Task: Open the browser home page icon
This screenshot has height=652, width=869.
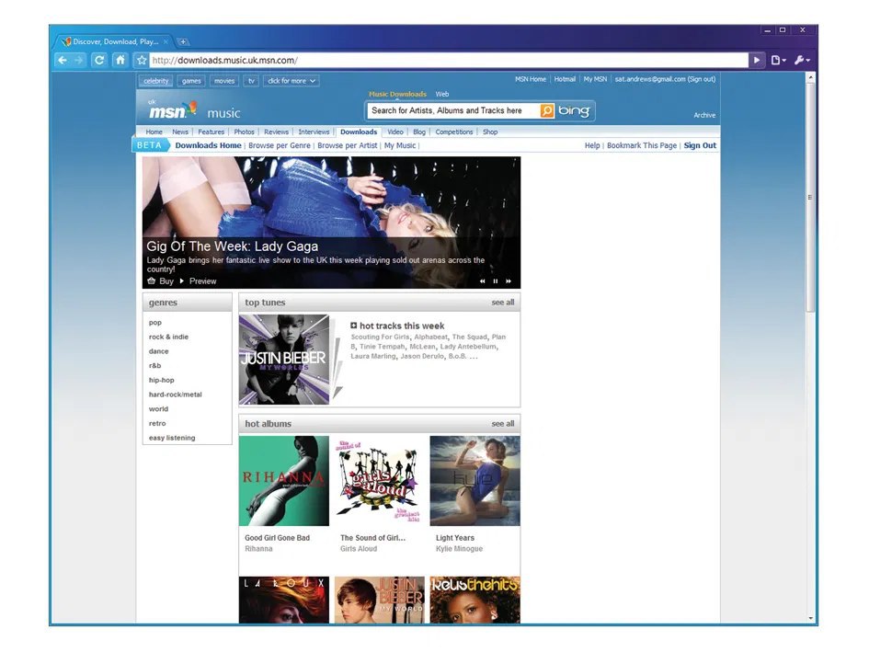Action: [120, 60]
